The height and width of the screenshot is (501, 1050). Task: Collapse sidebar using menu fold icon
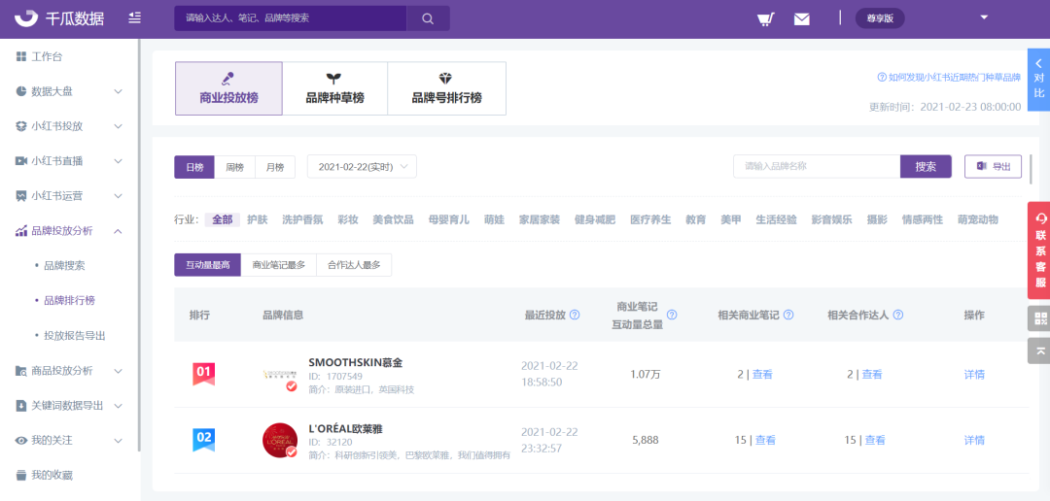[134, 18]
